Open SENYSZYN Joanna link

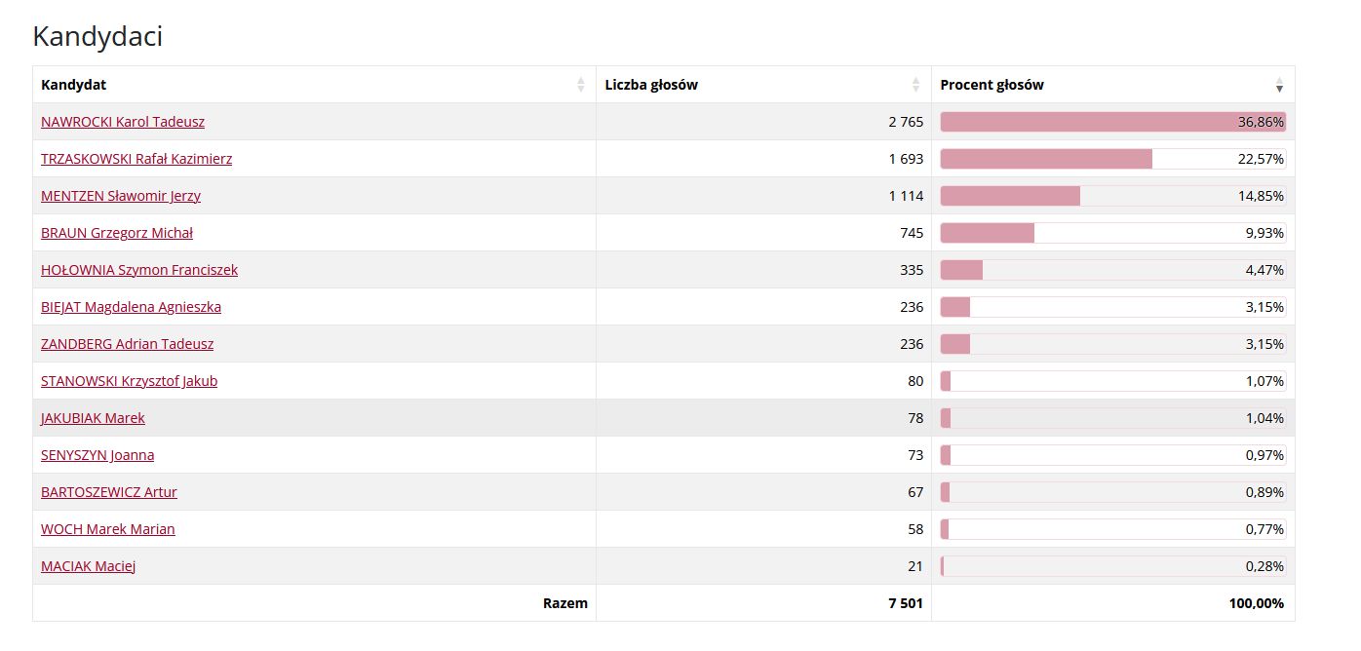click(x=97, y=455)
